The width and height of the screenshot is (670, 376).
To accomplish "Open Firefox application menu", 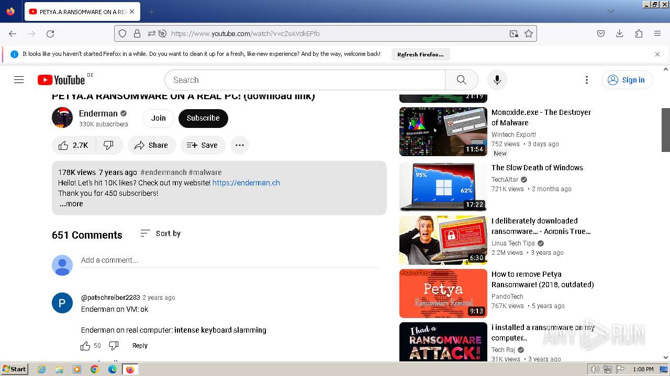I will point(657,33).
